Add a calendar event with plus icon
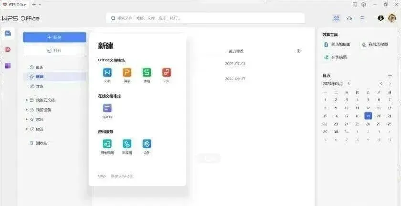Viewport: 401px width, 206px height. (x=390, y=76)
